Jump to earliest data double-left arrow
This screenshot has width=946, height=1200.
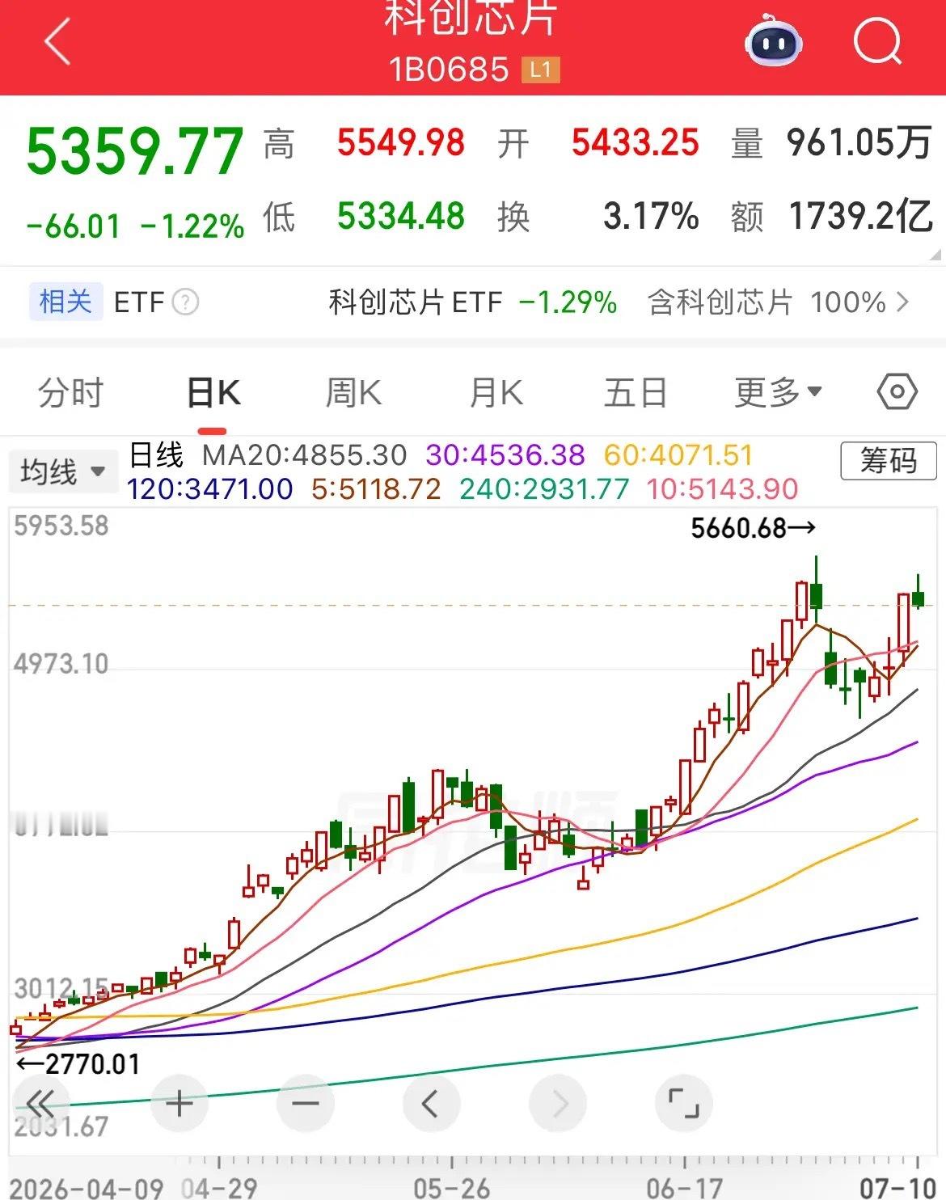point(40,1103)
